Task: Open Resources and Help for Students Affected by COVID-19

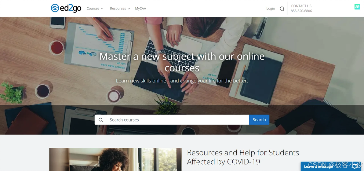Action: coord(243,157)
